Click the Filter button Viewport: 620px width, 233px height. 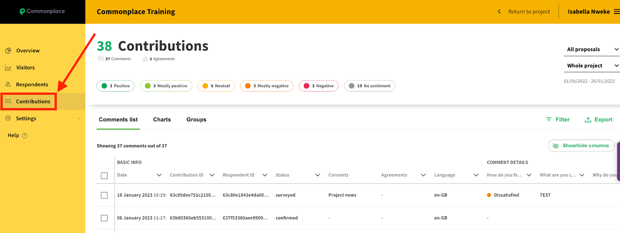click(x=558, y=119)
